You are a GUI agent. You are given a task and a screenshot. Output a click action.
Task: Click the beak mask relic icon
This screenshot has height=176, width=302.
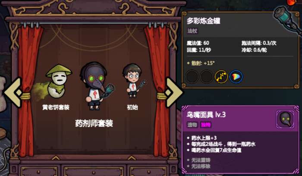pos(285,119)
